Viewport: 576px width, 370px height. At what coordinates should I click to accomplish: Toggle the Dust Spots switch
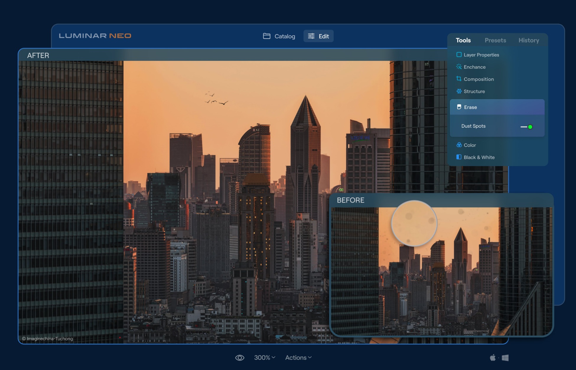[x=526, y=127]
